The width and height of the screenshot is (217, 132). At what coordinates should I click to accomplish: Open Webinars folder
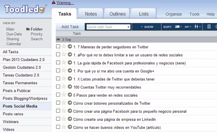pyautogui.click(x=26, y=122)
